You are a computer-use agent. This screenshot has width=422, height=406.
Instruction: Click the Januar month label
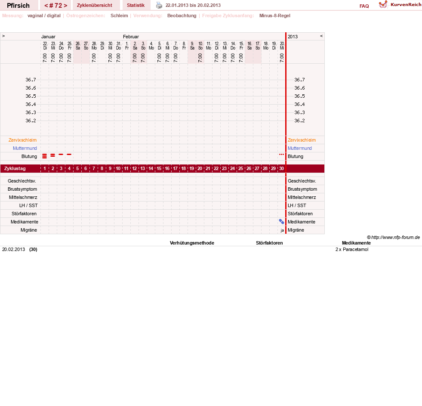(x=48, y=37)
